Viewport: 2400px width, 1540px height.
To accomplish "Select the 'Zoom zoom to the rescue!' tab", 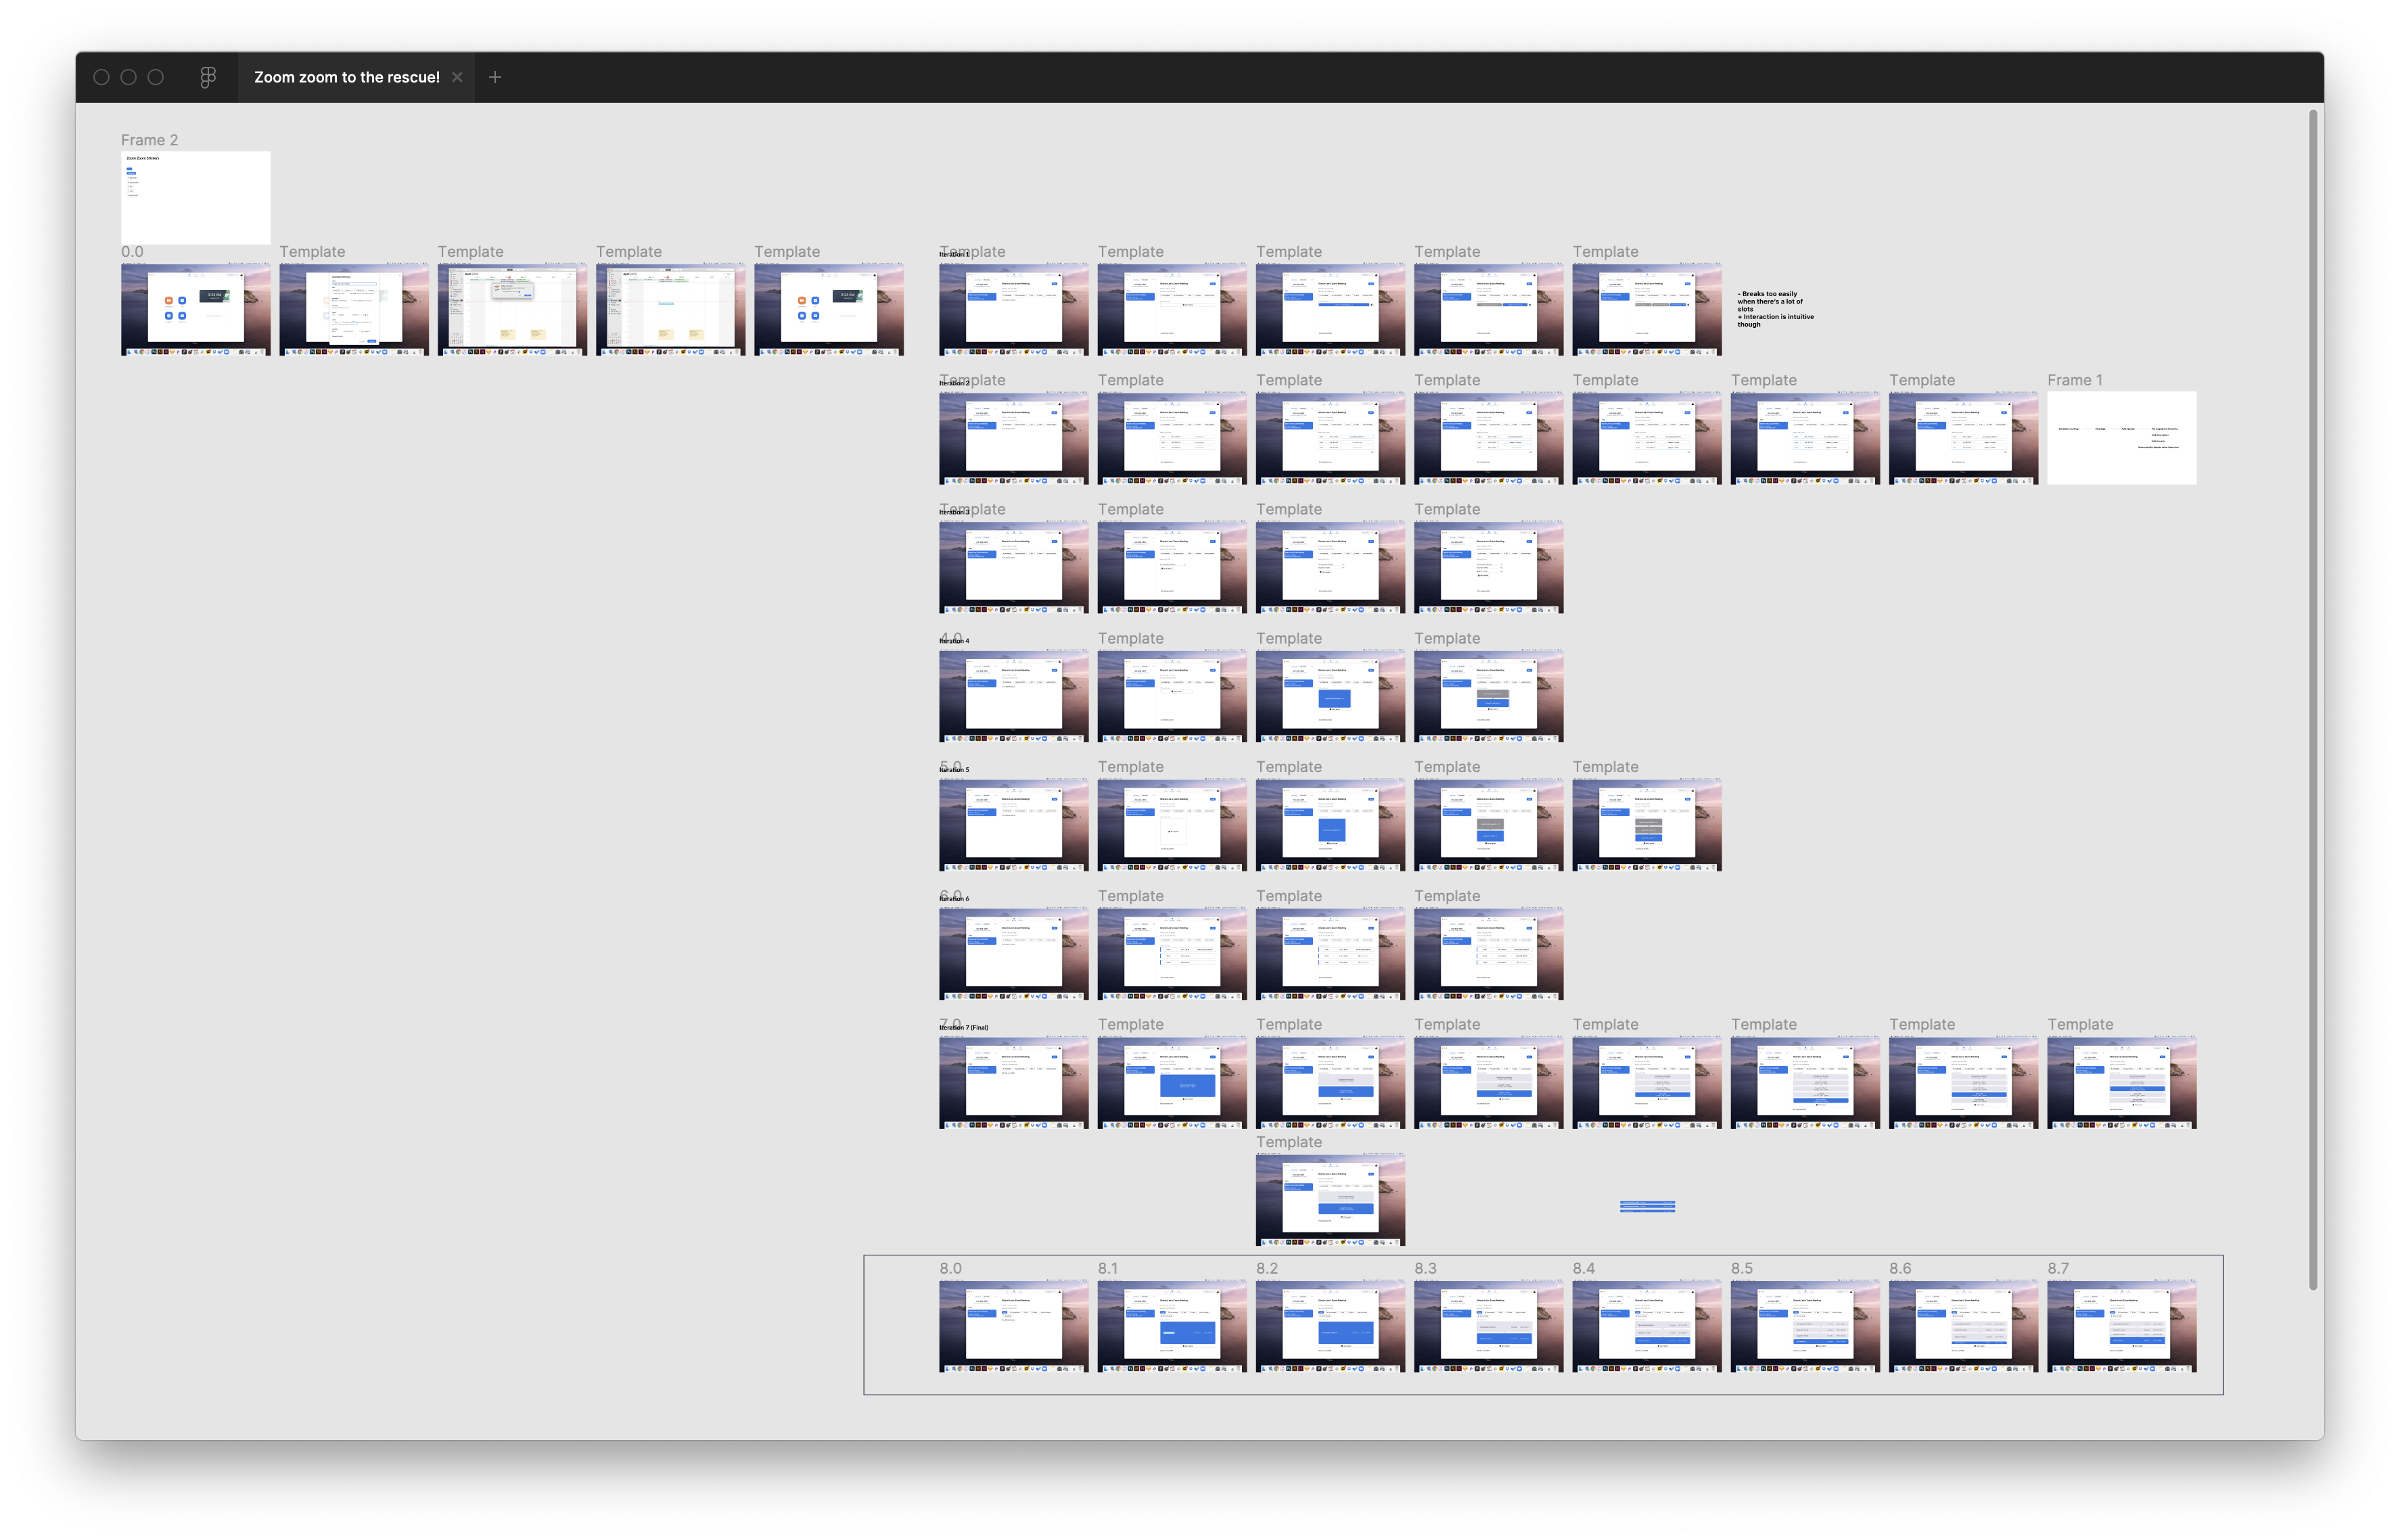I will [346, 77].
